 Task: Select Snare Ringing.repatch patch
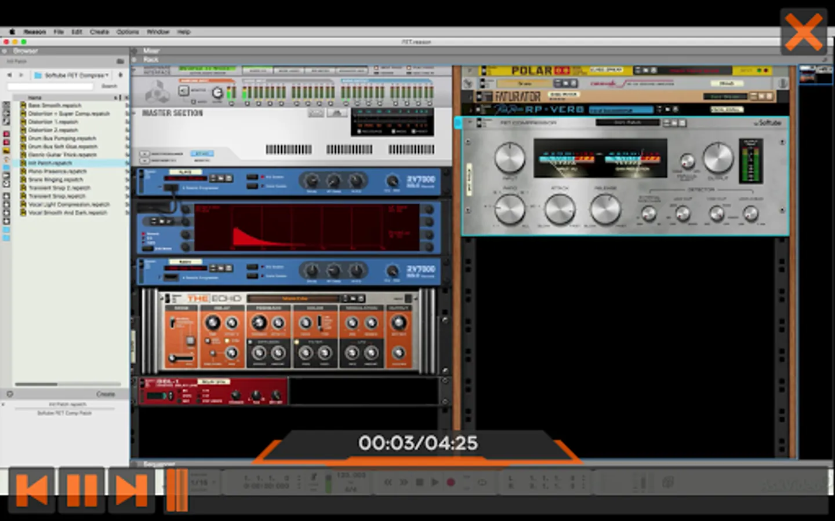point(56,179)
